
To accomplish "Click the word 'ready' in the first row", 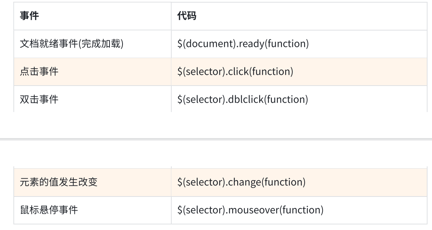I will point(241,44).
